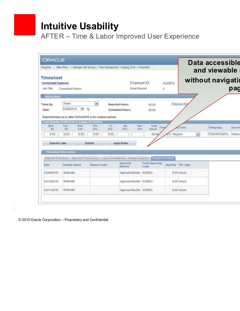Viewport: 240px width, 311px height.
Task: Click Approval Monitor in 03/09/2010 row
Action: coord(130,173)
